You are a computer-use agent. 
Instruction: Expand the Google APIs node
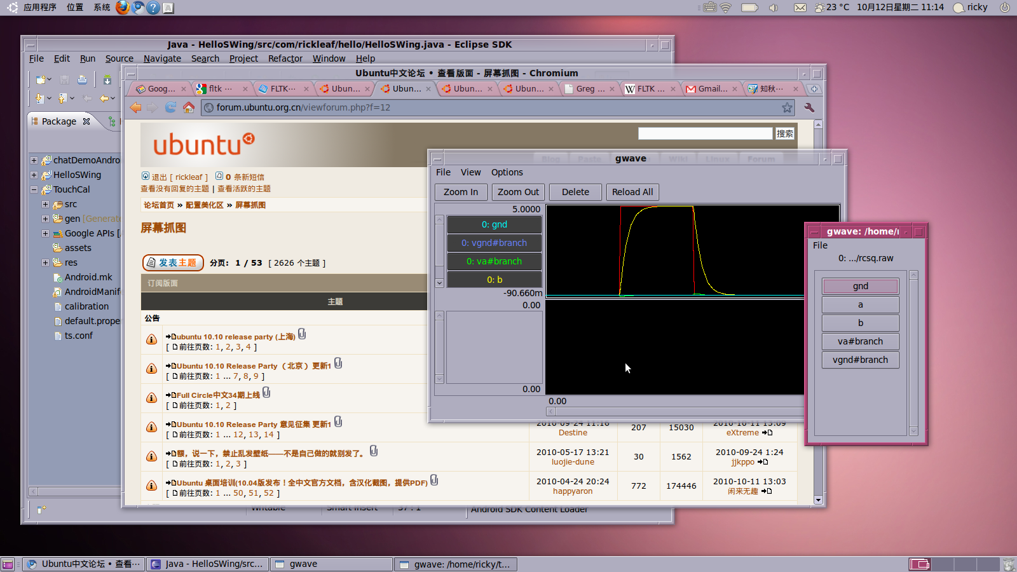[x=45, y=233]
